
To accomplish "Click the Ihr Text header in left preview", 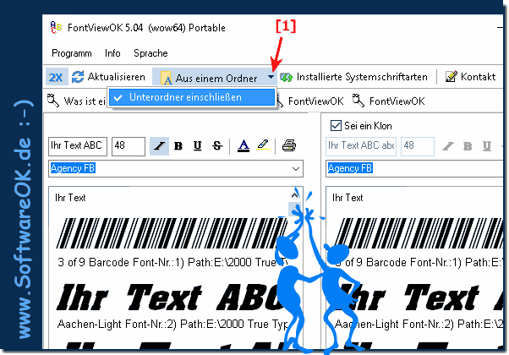I will [70, 198].
